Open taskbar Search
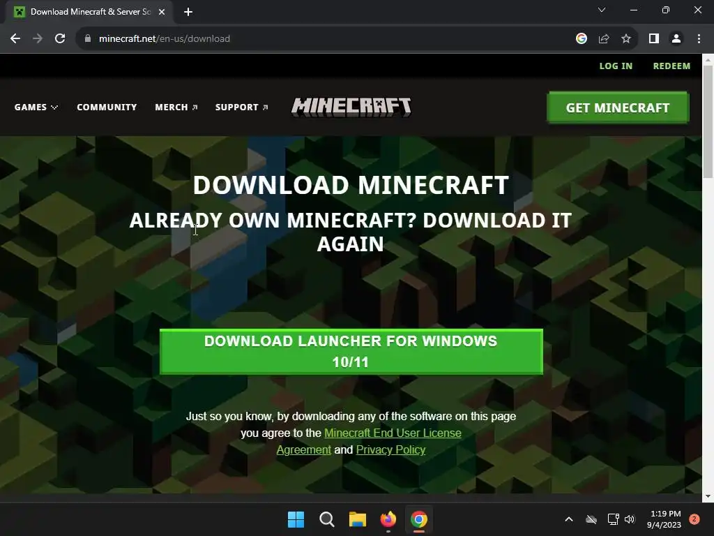 [326, 519]
